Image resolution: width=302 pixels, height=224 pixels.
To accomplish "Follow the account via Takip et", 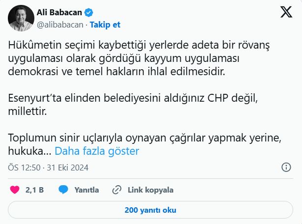I will point(105,24).
